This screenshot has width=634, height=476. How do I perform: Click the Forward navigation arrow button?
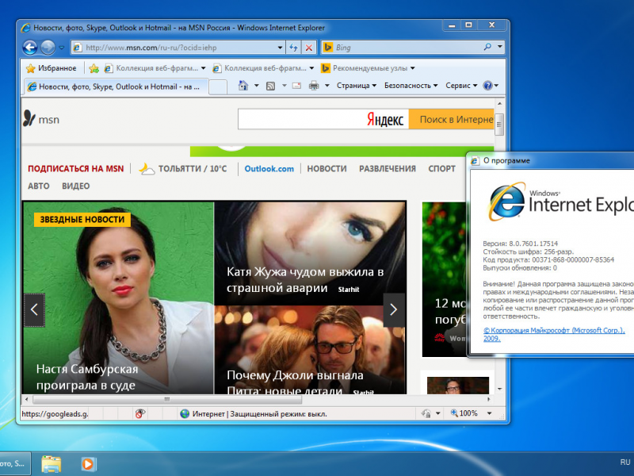click(48, 48)
